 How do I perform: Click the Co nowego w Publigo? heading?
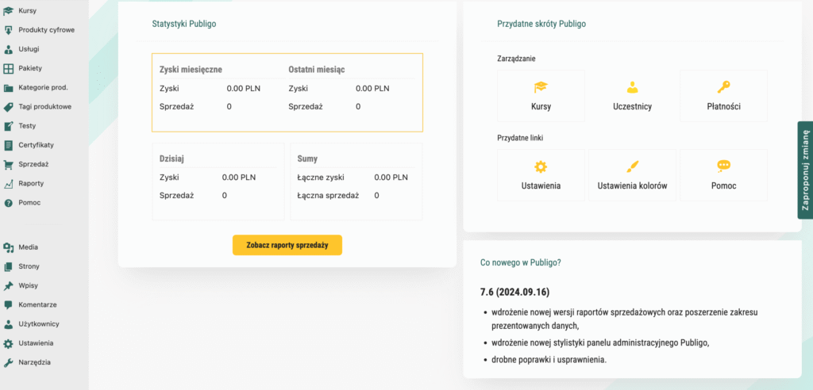point(521,262)
